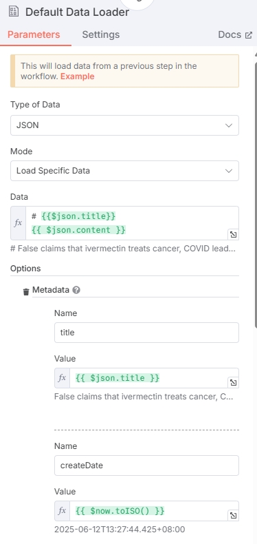Click the Name field containing createDate
The height and width of the screenshot is (544, 257).
146,465
